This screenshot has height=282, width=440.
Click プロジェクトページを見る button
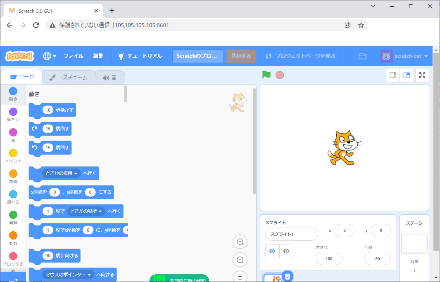[x=300, y=56]
